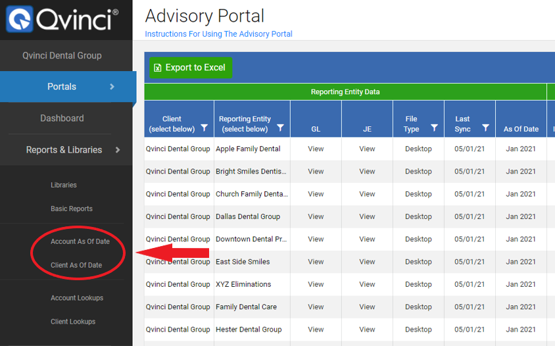The image size is (555, 346).
Task: Click Client cell in Hester Dental Group row
Action: (178, 330)
